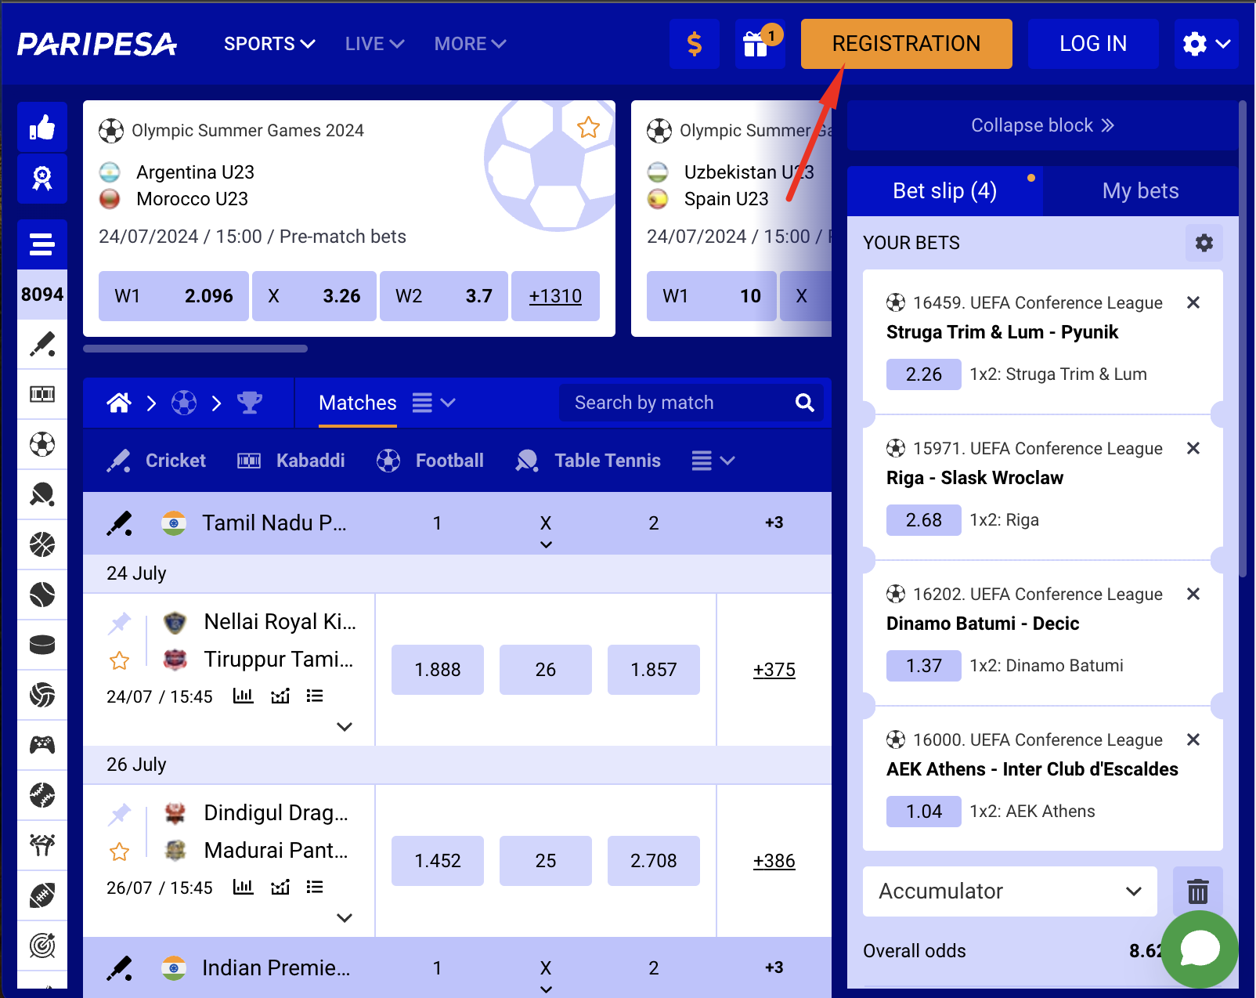Image resolution: width=1256 pixels, height=998 pixels.
Task: Open the award ribbon sidebar icon
Action: tap(42, 179)
